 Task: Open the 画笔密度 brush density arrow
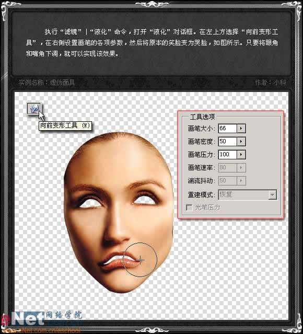(241, 142)
